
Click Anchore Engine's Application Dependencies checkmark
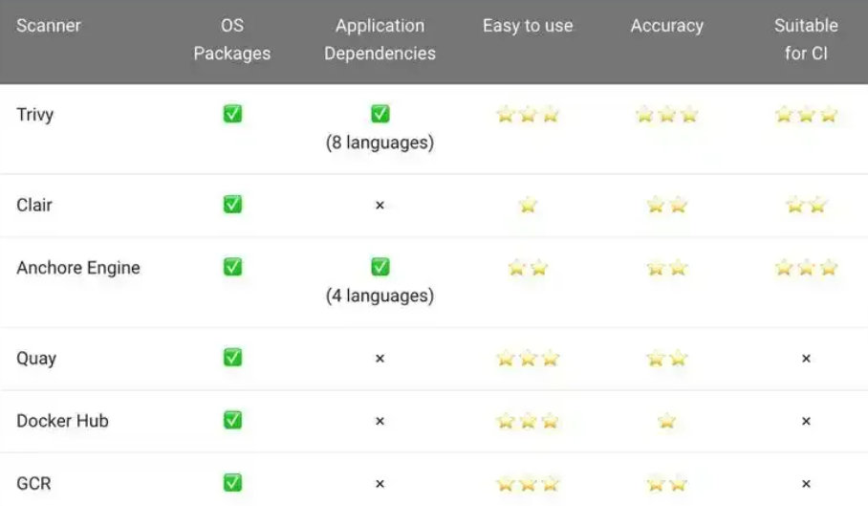pos(380,268)
